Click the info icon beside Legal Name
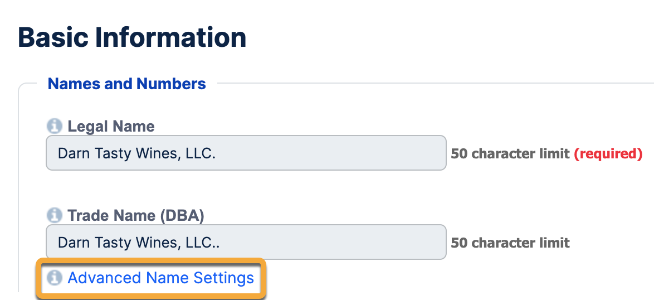This screenshot has width=654, height=300. tap(54, 127)
